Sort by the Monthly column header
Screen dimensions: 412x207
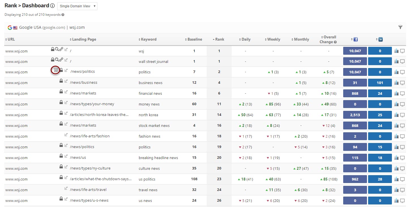(x=300, y=39)
